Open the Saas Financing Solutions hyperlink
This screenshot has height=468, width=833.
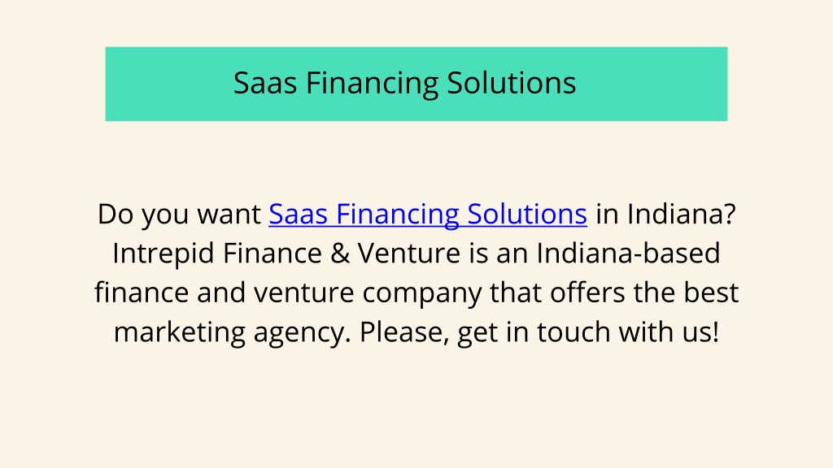pos(428,214)
